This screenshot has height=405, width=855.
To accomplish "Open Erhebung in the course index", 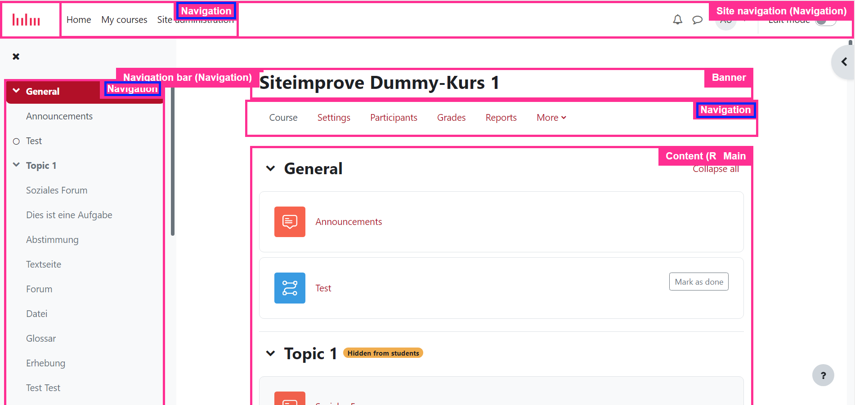I will point(45,363).
